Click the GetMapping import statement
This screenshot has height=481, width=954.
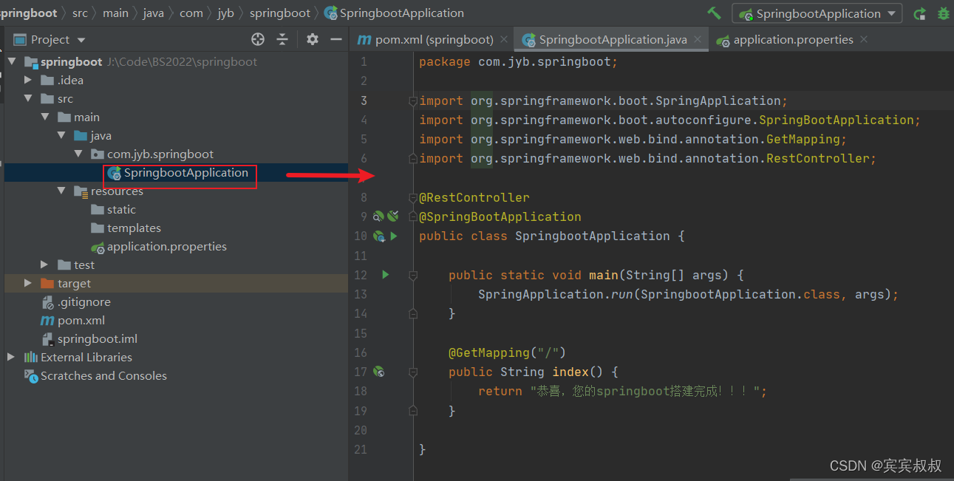click(633, 140)
